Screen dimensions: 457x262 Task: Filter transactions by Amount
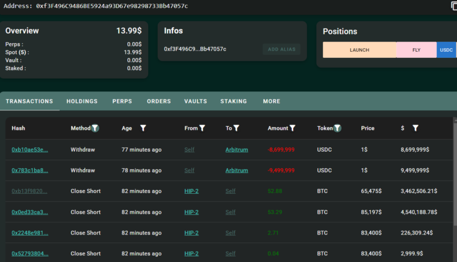pos(292,129)
